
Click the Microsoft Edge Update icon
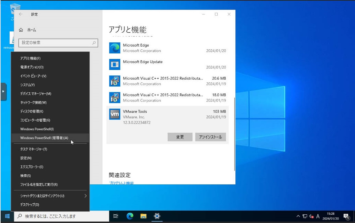(114, 64)
